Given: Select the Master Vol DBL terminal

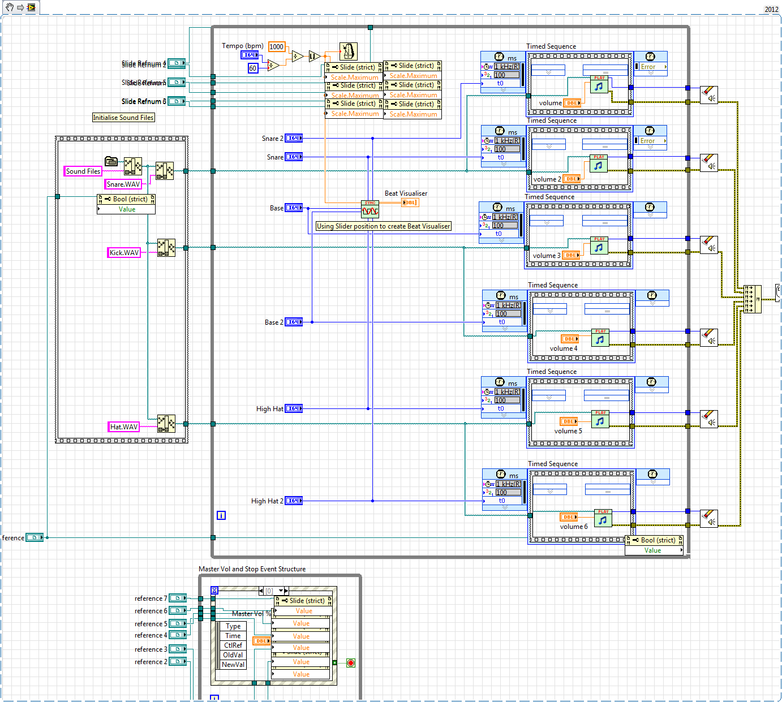Looking at the screenshot, I should (x=261, y=641).
